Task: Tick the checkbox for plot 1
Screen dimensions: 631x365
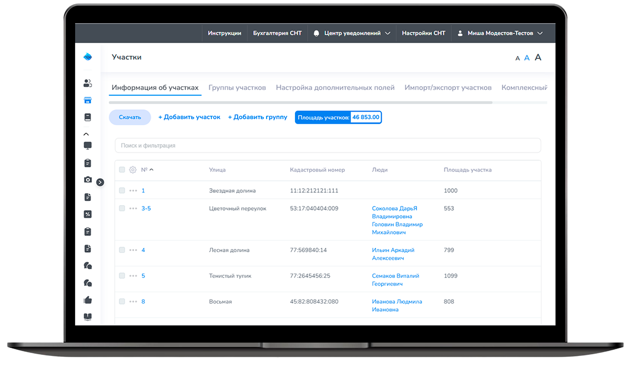Action: point(122,190)
